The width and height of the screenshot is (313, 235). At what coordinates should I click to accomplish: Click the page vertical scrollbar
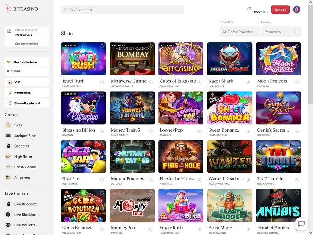[310, 69]
